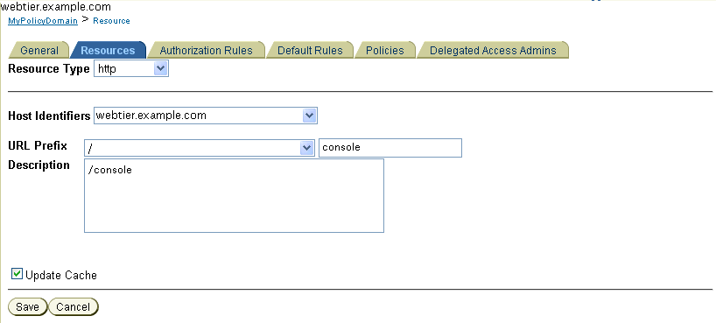Follow the MyPolicyDomain breadcrumb link
The image size is (716, 323).
point(43,21)
